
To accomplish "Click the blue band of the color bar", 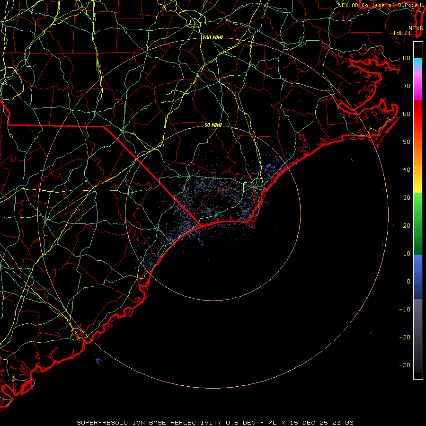I will tap(418, 277).
